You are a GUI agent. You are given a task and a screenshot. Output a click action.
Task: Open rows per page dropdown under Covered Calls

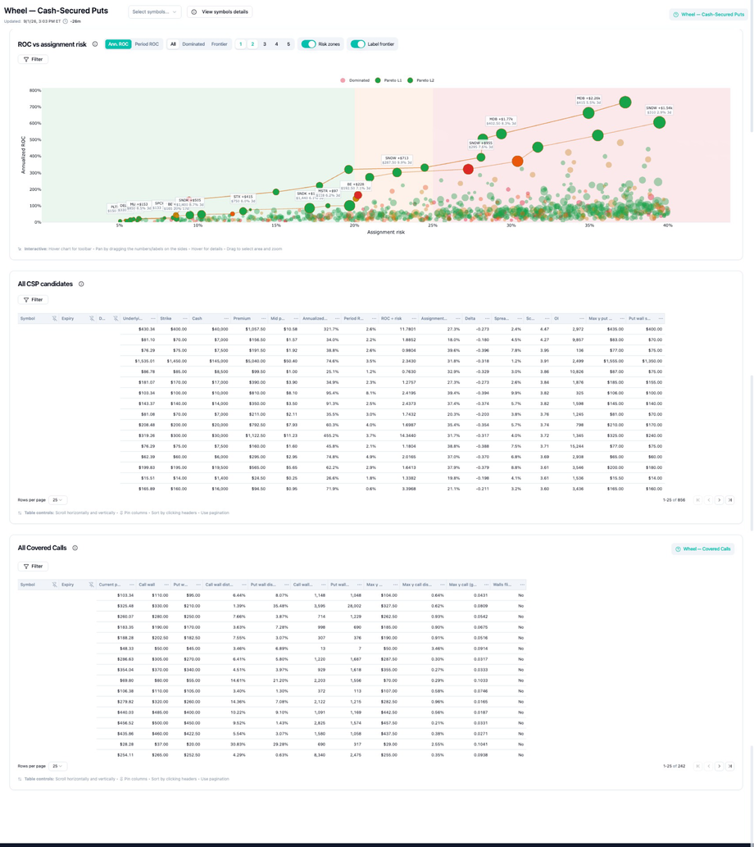(x=58, y=767)
